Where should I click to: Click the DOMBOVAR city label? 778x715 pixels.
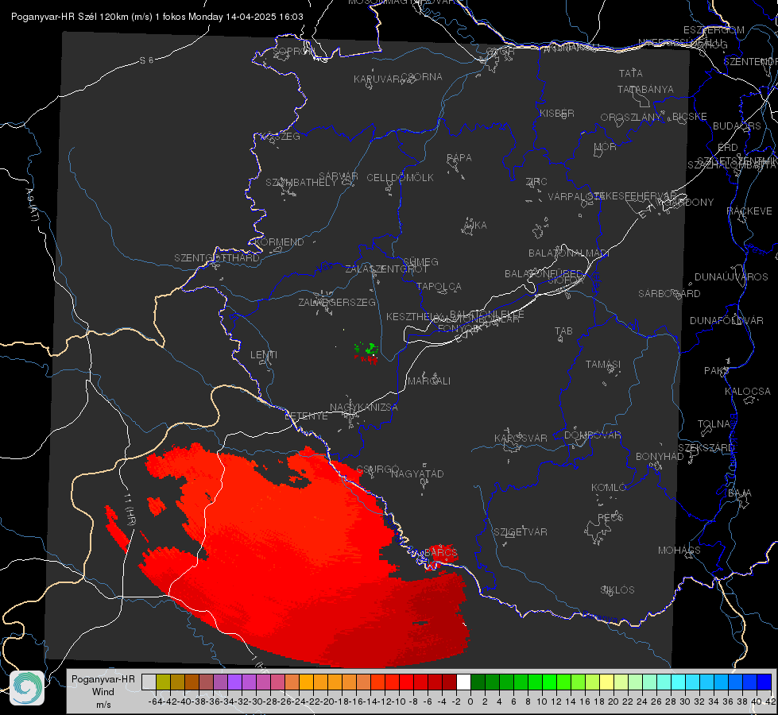pos(593,435)
